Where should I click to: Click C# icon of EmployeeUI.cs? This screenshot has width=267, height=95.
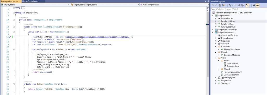pos(219,24)
